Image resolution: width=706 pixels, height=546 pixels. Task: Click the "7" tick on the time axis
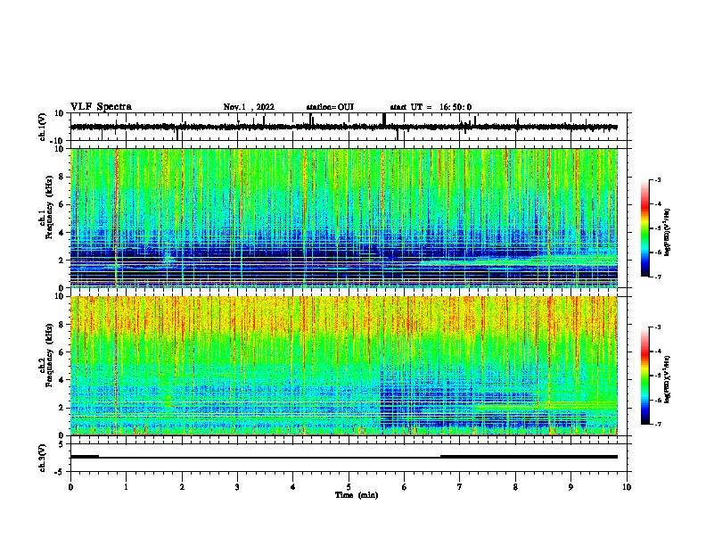[460, 487]
